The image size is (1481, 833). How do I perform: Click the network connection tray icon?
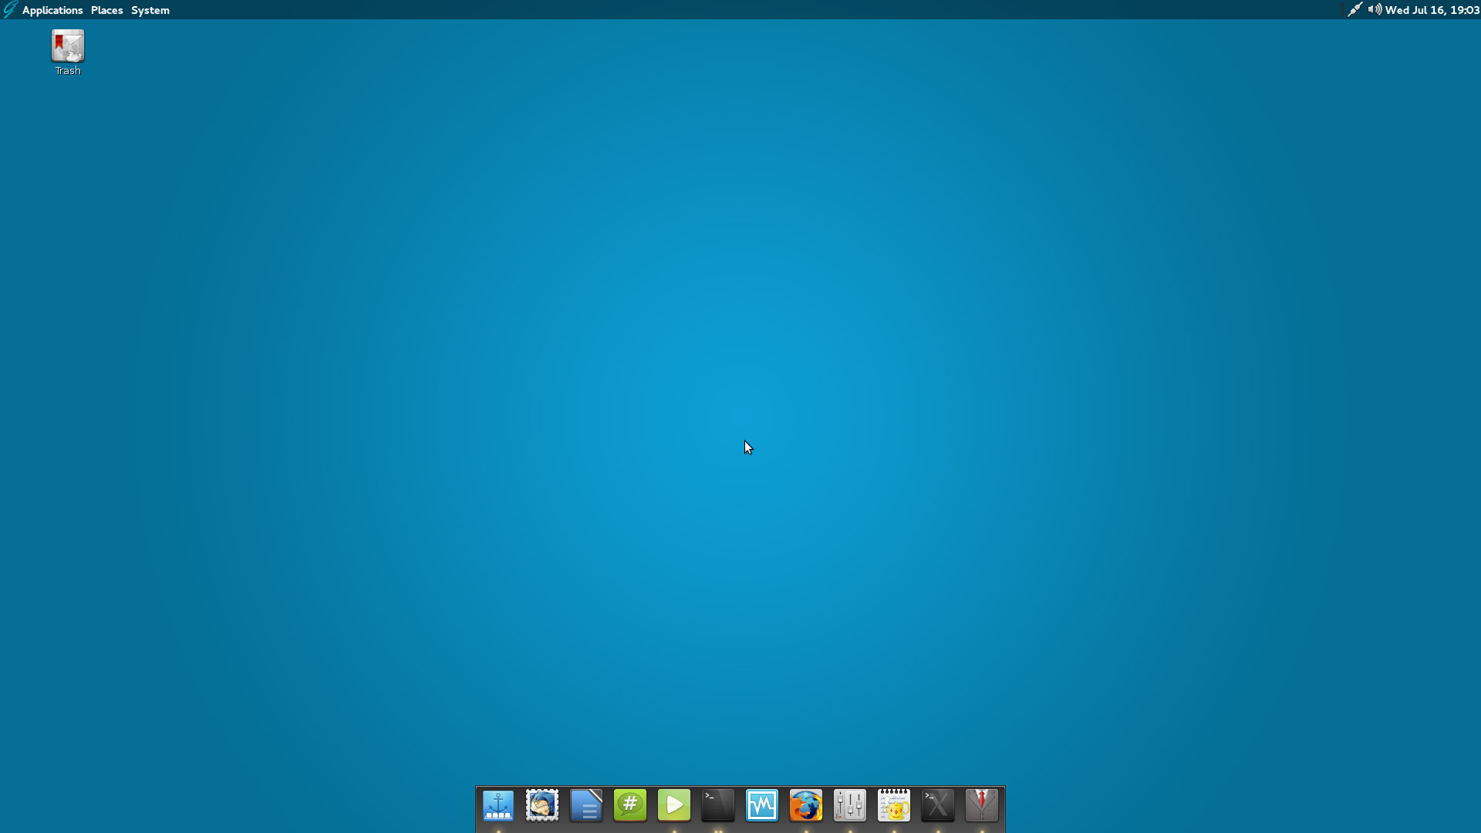pos(1354,10)
